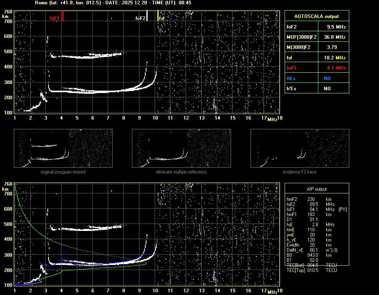Open the evidence F2 trace thumbnail
Viewport: 379px width, 295px height.
pos(300,148)
